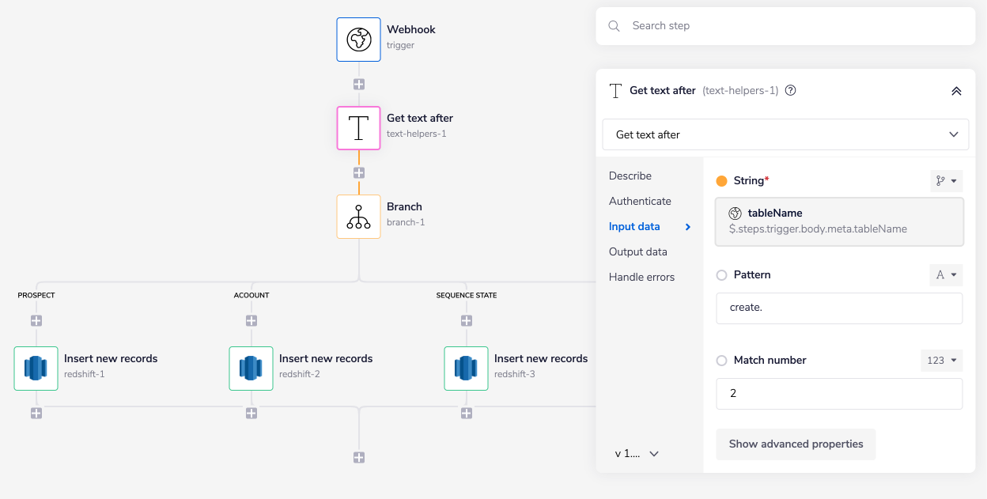Switch to the Output data tab
Screen dimensions: 987x499
point(637,251)
